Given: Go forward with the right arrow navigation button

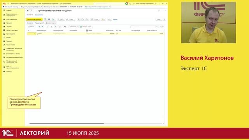Looking at the screenshot, I should tap(32, 10).
